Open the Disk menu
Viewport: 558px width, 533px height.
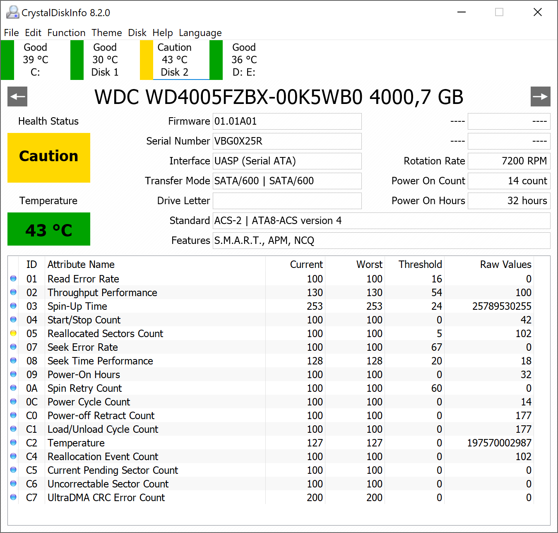point(137,33)
